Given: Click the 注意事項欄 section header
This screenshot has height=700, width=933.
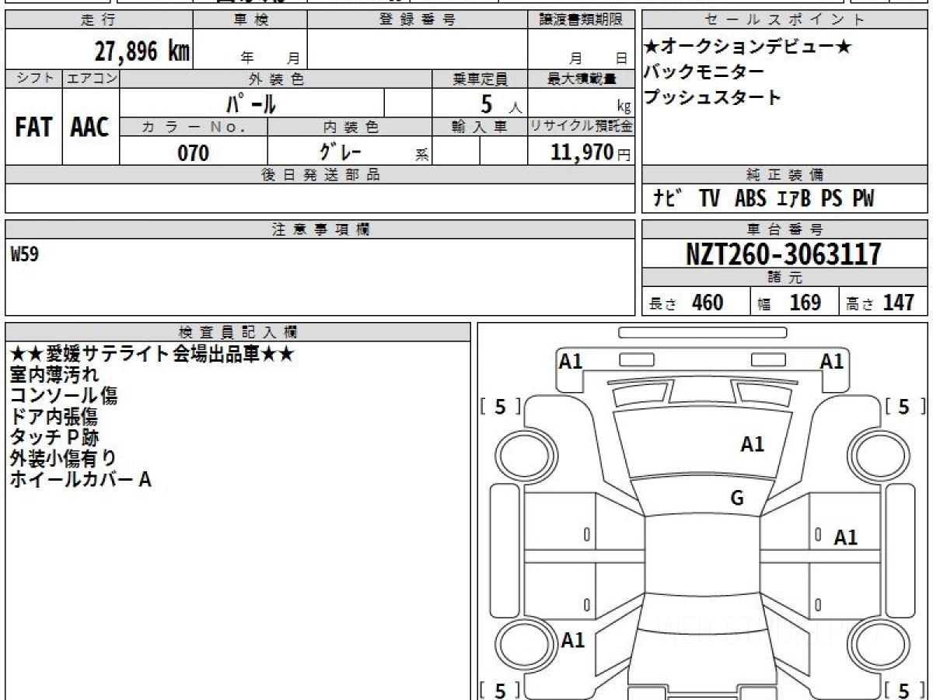Looking at the screenshot, I should [320, 229].
